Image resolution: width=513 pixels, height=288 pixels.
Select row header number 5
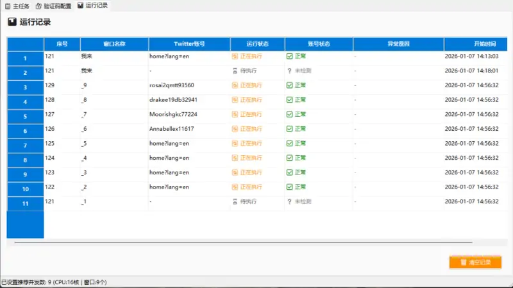pos(25,117)
